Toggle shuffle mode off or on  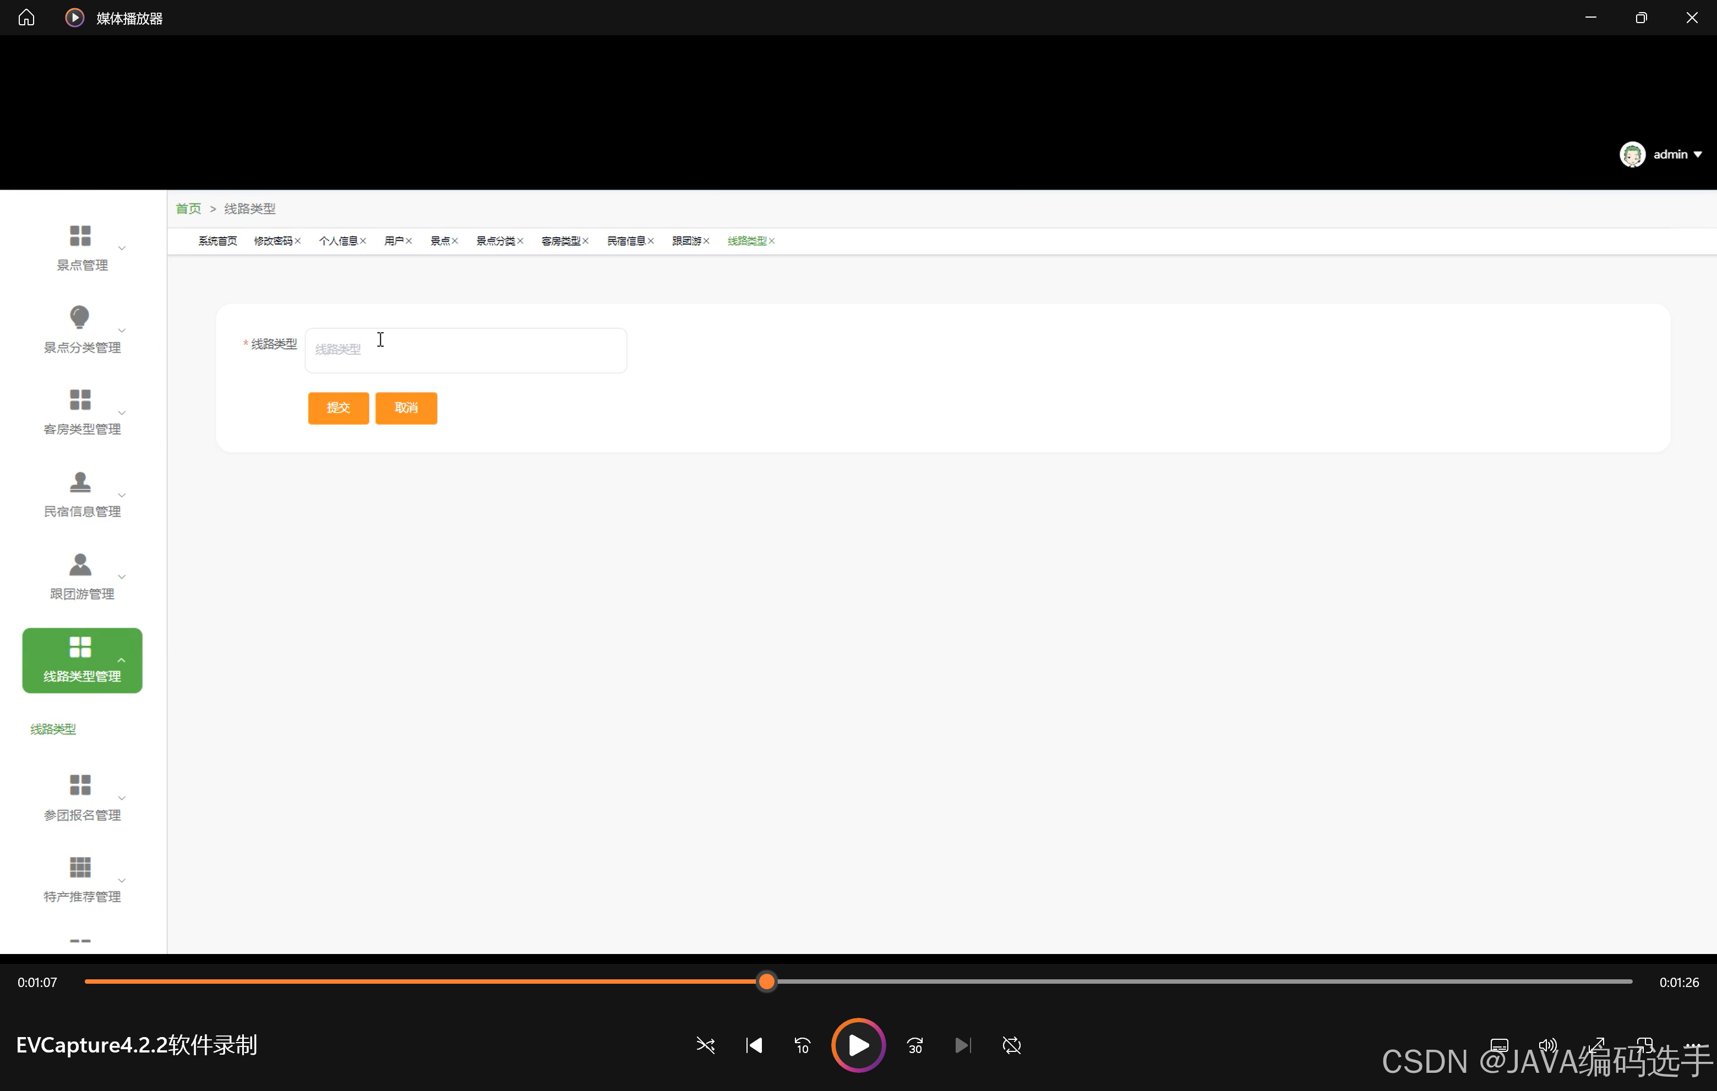705,1045
